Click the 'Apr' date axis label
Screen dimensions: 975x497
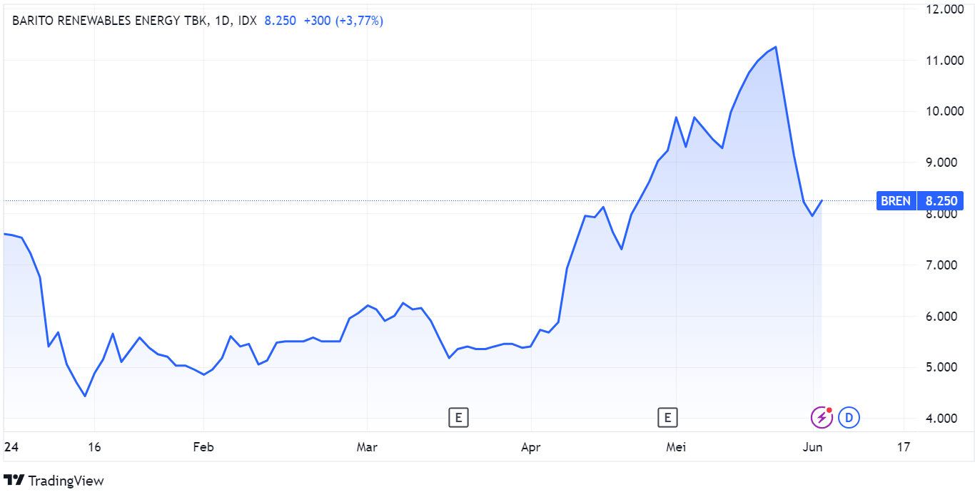[530, 448]
